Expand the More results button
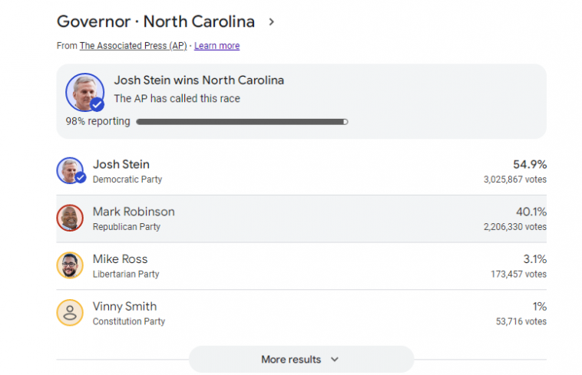The height and width of the screenshot is (375, 582). point(301,359)
